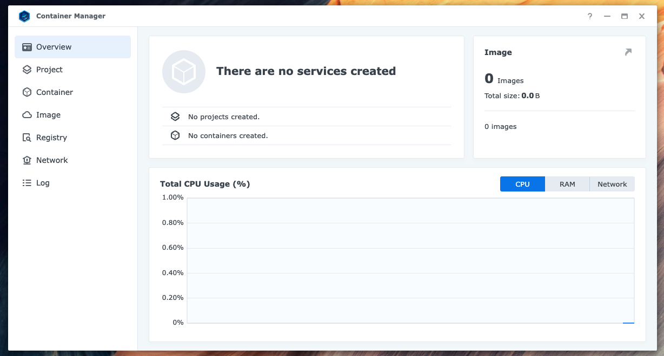The height and width of the screenshot is (356, 664).
Task: Click the icon beside 'No containers created'
Action: pos(175,135)
